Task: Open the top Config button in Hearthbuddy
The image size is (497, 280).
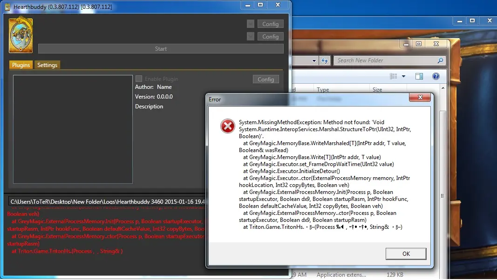Action: pos(270,24)
